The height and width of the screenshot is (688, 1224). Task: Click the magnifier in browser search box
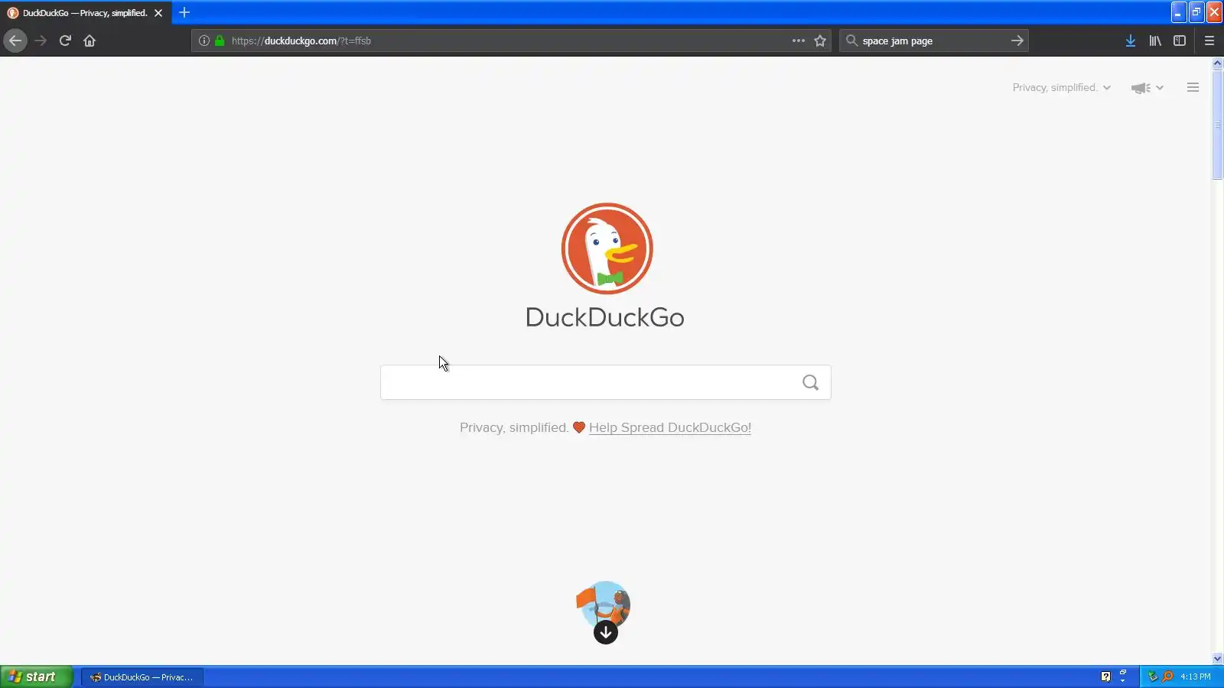tap(851, 41)
